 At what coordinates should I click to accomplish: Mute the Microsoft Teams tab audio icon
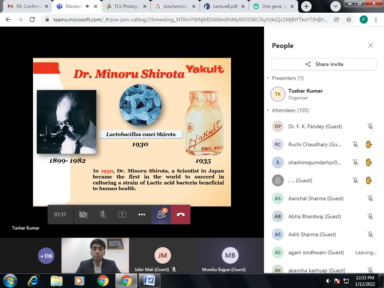(88, 6)
